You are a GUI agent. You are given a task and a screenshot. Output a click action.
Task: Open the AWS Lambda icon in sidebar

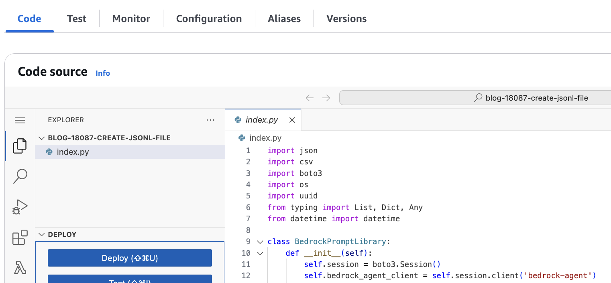coord(20,267)
